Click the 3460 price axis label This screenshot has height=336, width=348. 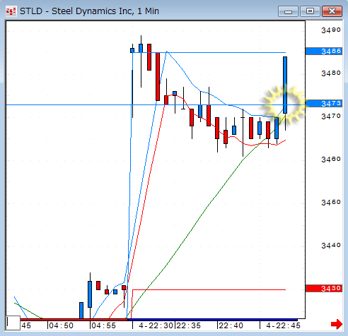tap(331, 160)
